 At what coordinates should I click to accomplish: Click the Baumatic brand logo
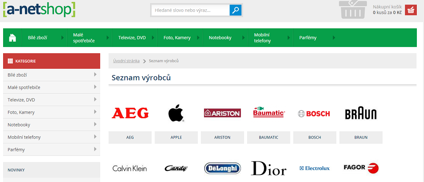click(x=269, y=112)
